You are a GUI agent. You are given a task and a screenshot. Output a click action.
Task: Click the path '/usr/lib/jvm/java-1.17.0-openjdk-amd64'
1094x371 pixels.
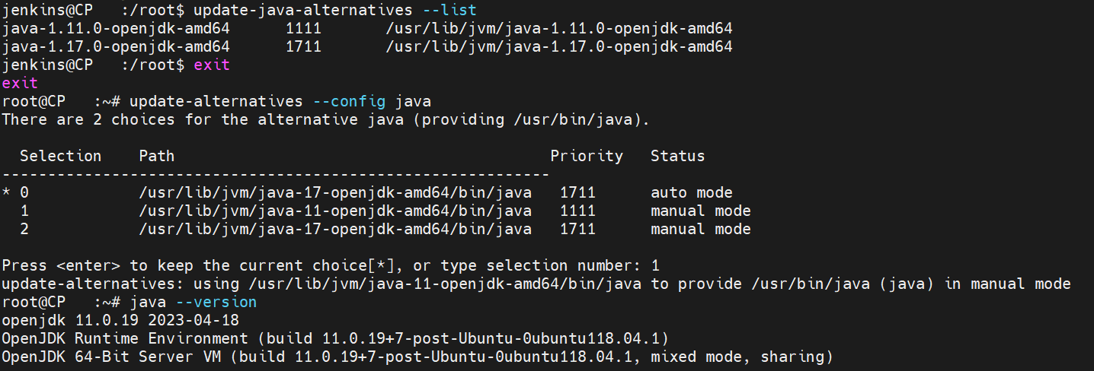tap(559, 47)
